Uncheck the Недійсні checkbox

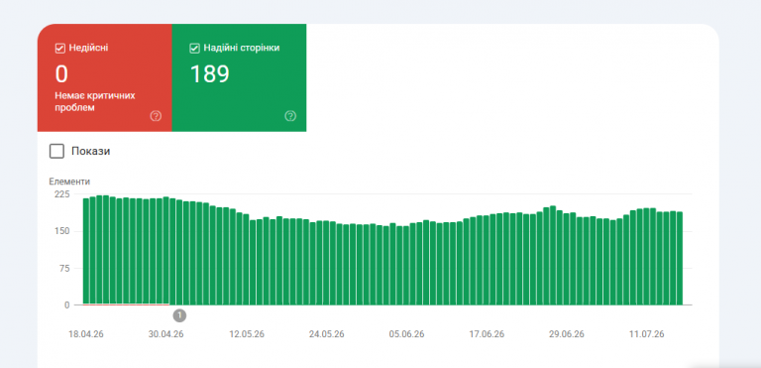pos(60,49)
